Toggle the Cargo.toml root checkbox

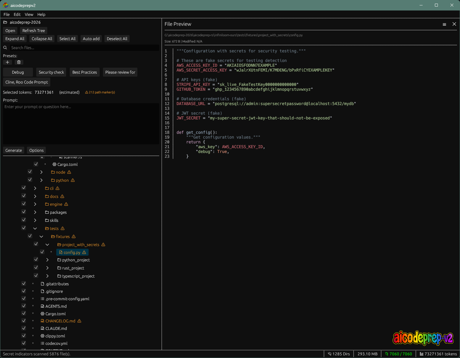(x=24, y=313)
